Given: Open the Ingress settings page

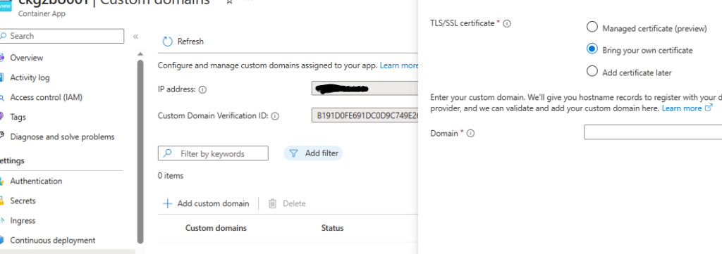Looking at the screenshot, I should pyautogui.click(x=23, y=220).
